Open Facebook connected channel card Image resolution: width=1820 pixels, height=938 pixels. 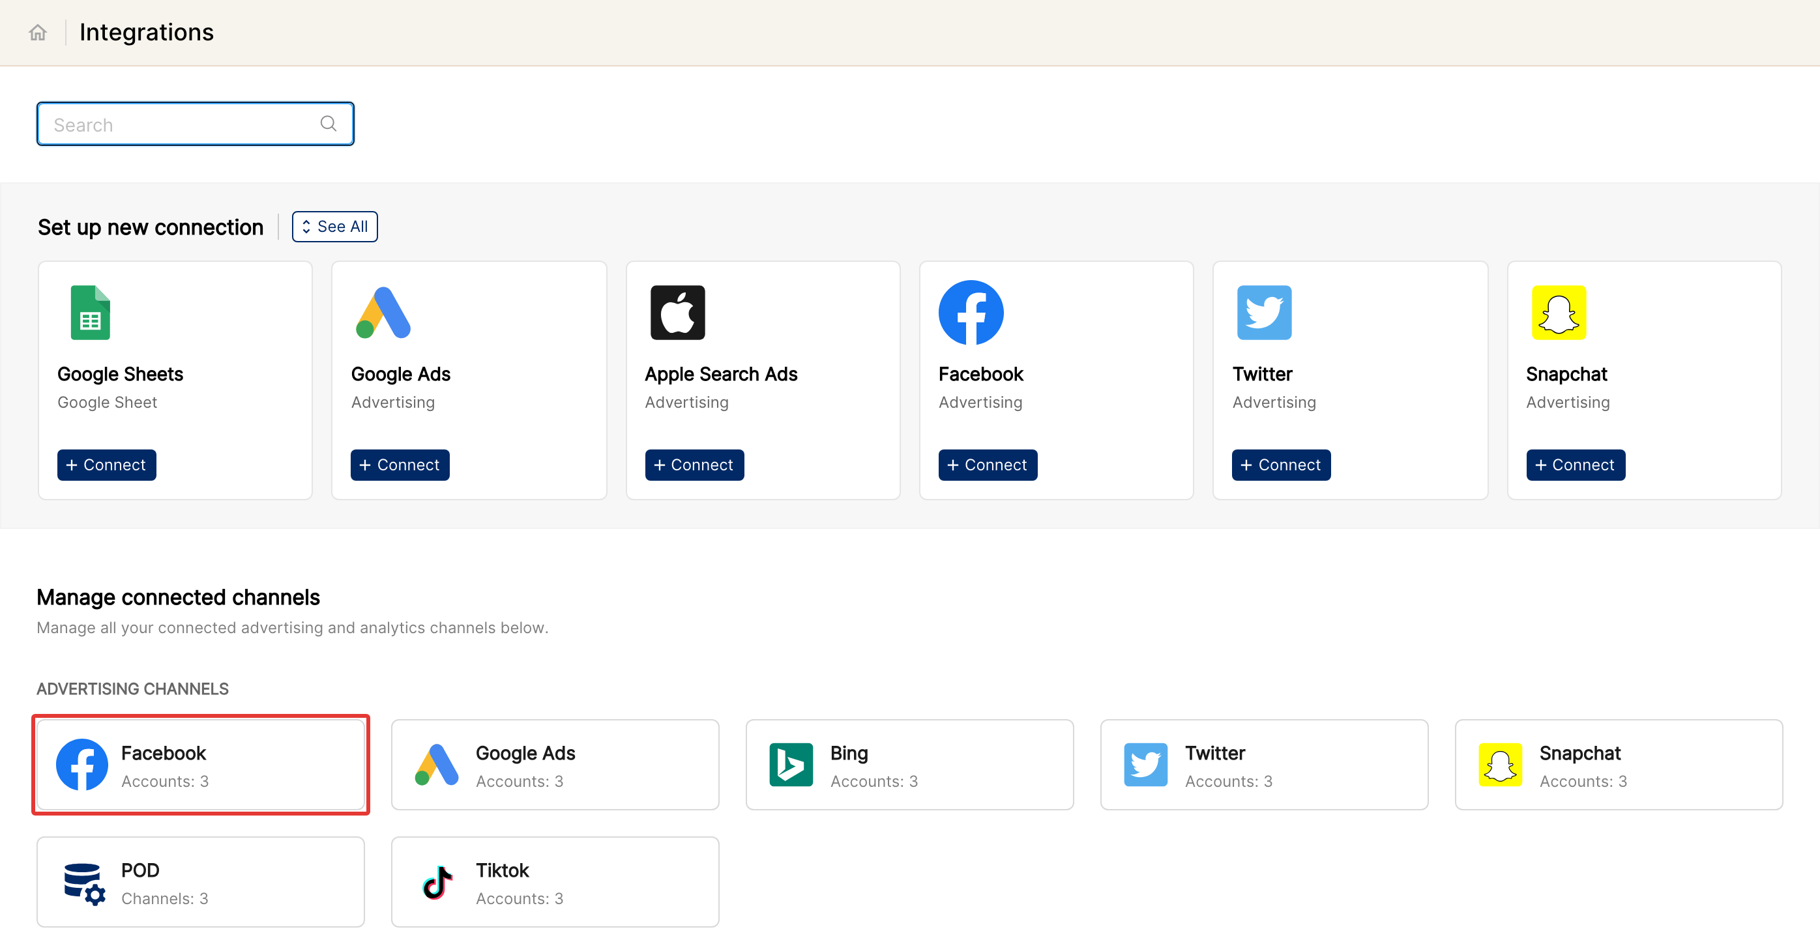pyautogui.click(x=201, y=765)
